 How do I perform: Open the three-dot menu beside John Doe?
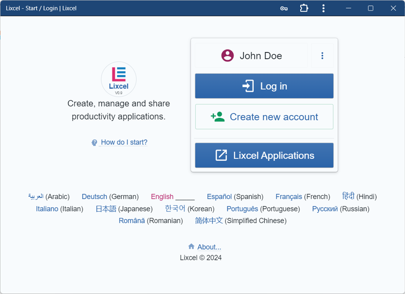(322, 55)
